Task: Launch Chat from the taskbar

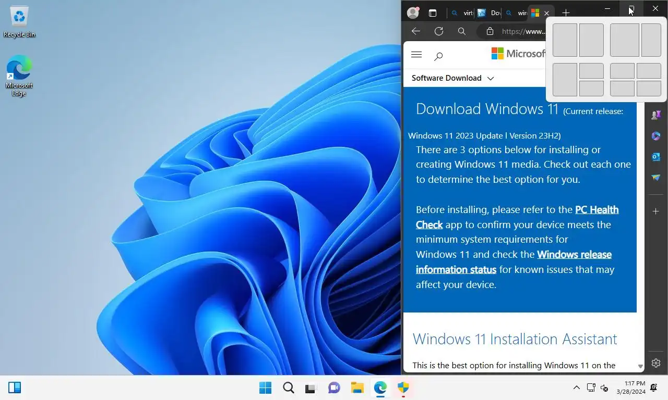Action: [x=334, y=387]
